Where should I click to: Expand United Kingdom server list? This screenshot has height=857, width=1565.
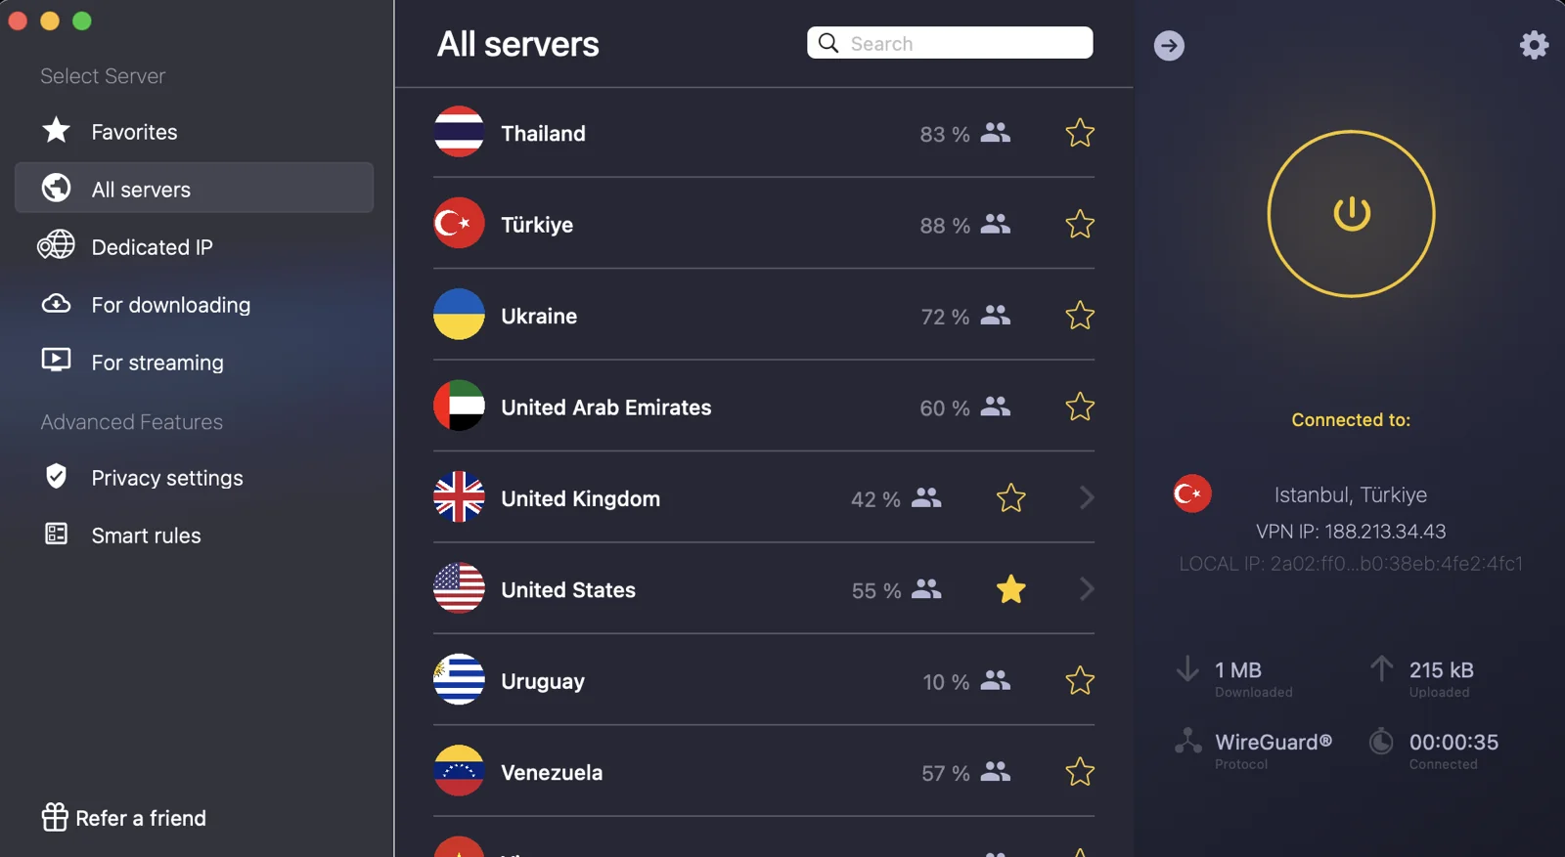(1087, 497)
